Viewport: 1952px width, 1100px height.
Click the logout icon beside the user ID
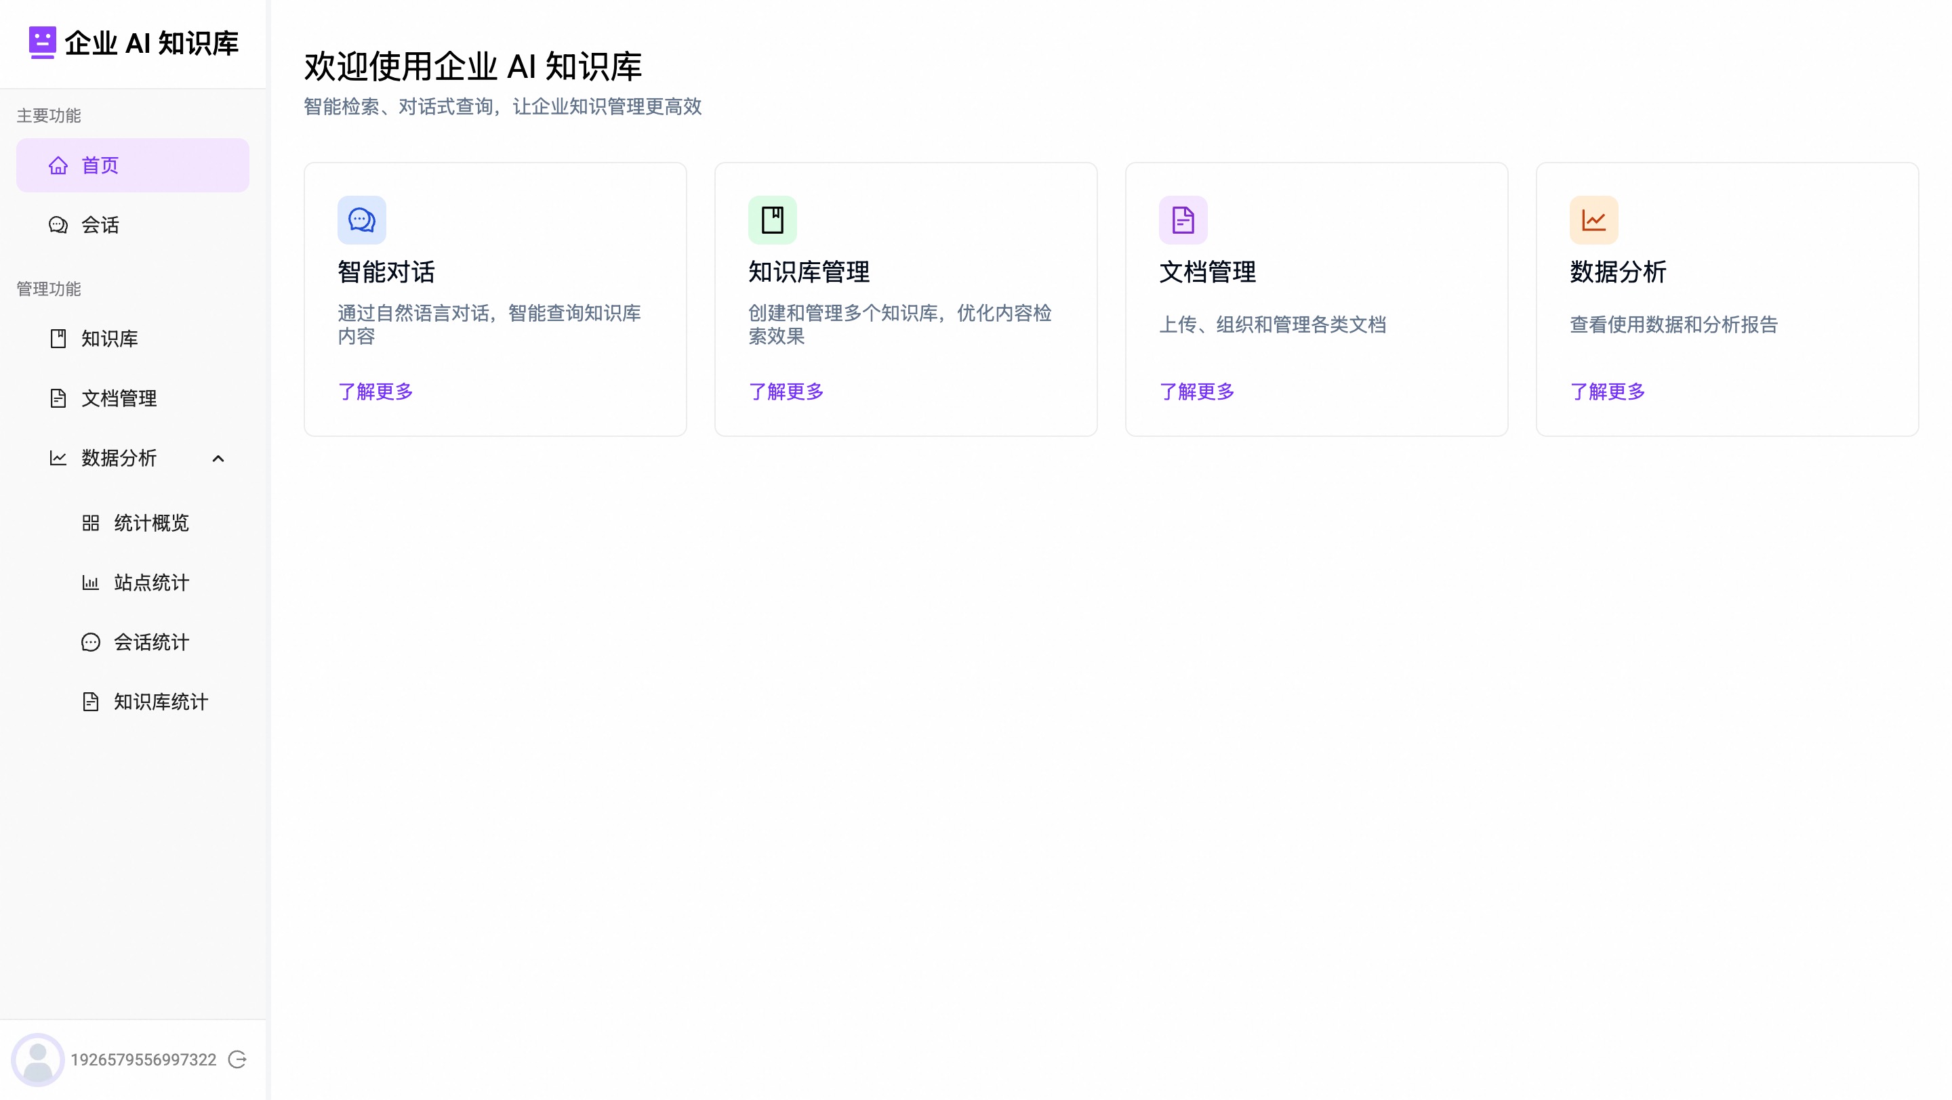pos(237,1059)
